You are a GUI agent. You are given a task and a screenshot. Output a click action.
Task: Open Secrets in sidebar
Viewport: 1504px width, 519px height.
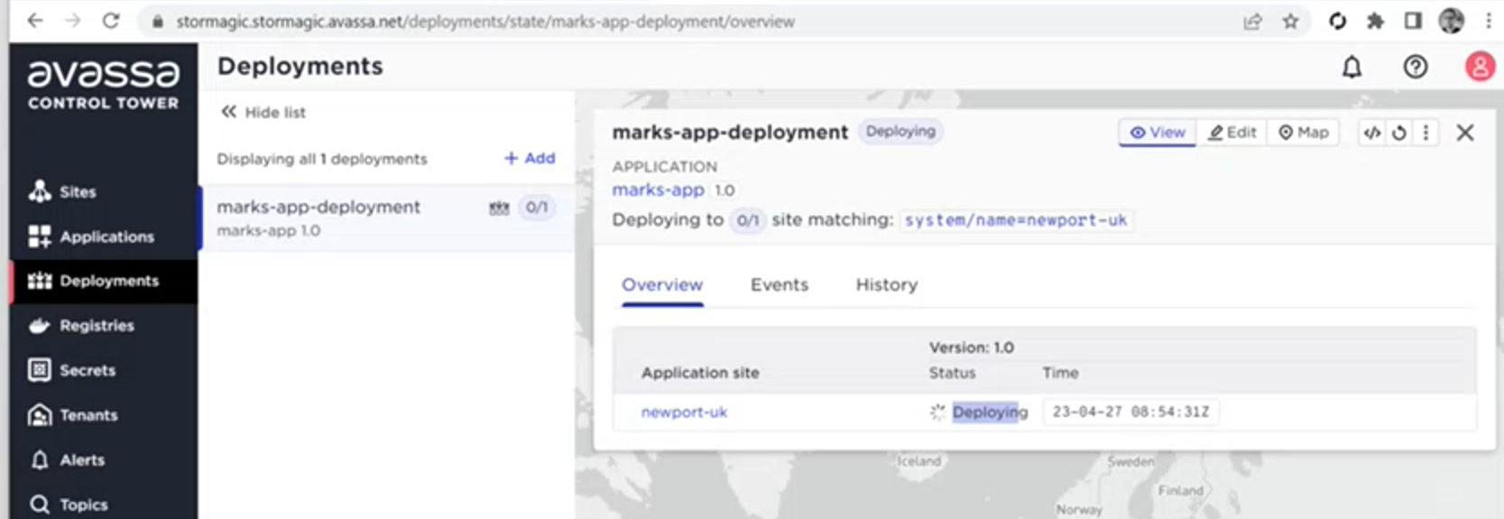point(103,370)
